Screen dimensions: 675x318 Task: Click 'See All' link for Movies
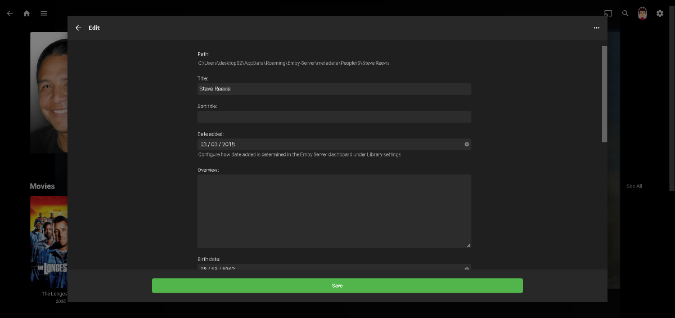click(634, 186)
